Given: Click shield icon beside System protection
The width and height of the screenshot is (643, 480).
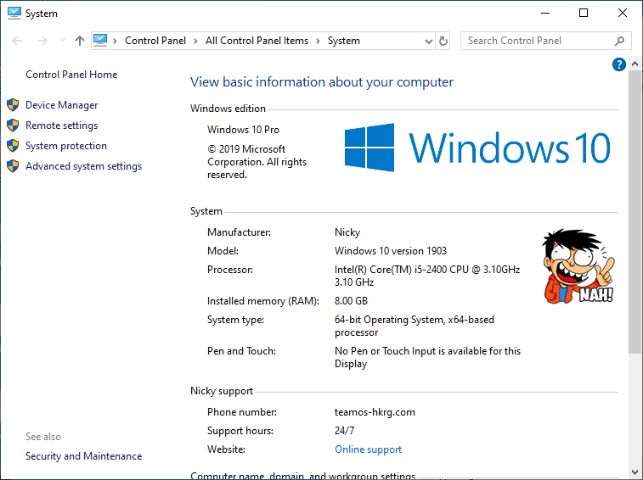Looking at the screenshot, I should (13, 145).
